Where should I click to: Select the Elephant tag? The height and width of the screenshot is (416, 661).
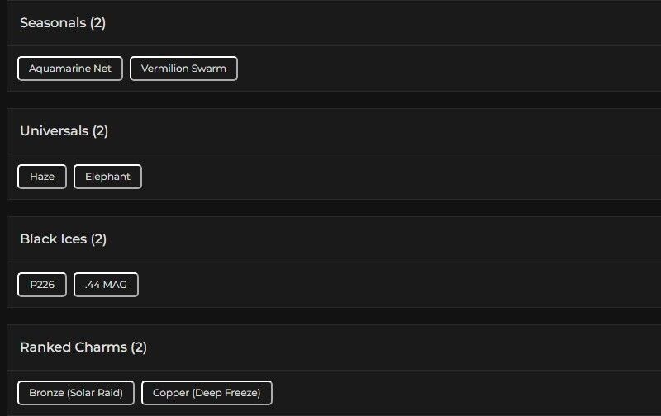click(x=107, y=177)
